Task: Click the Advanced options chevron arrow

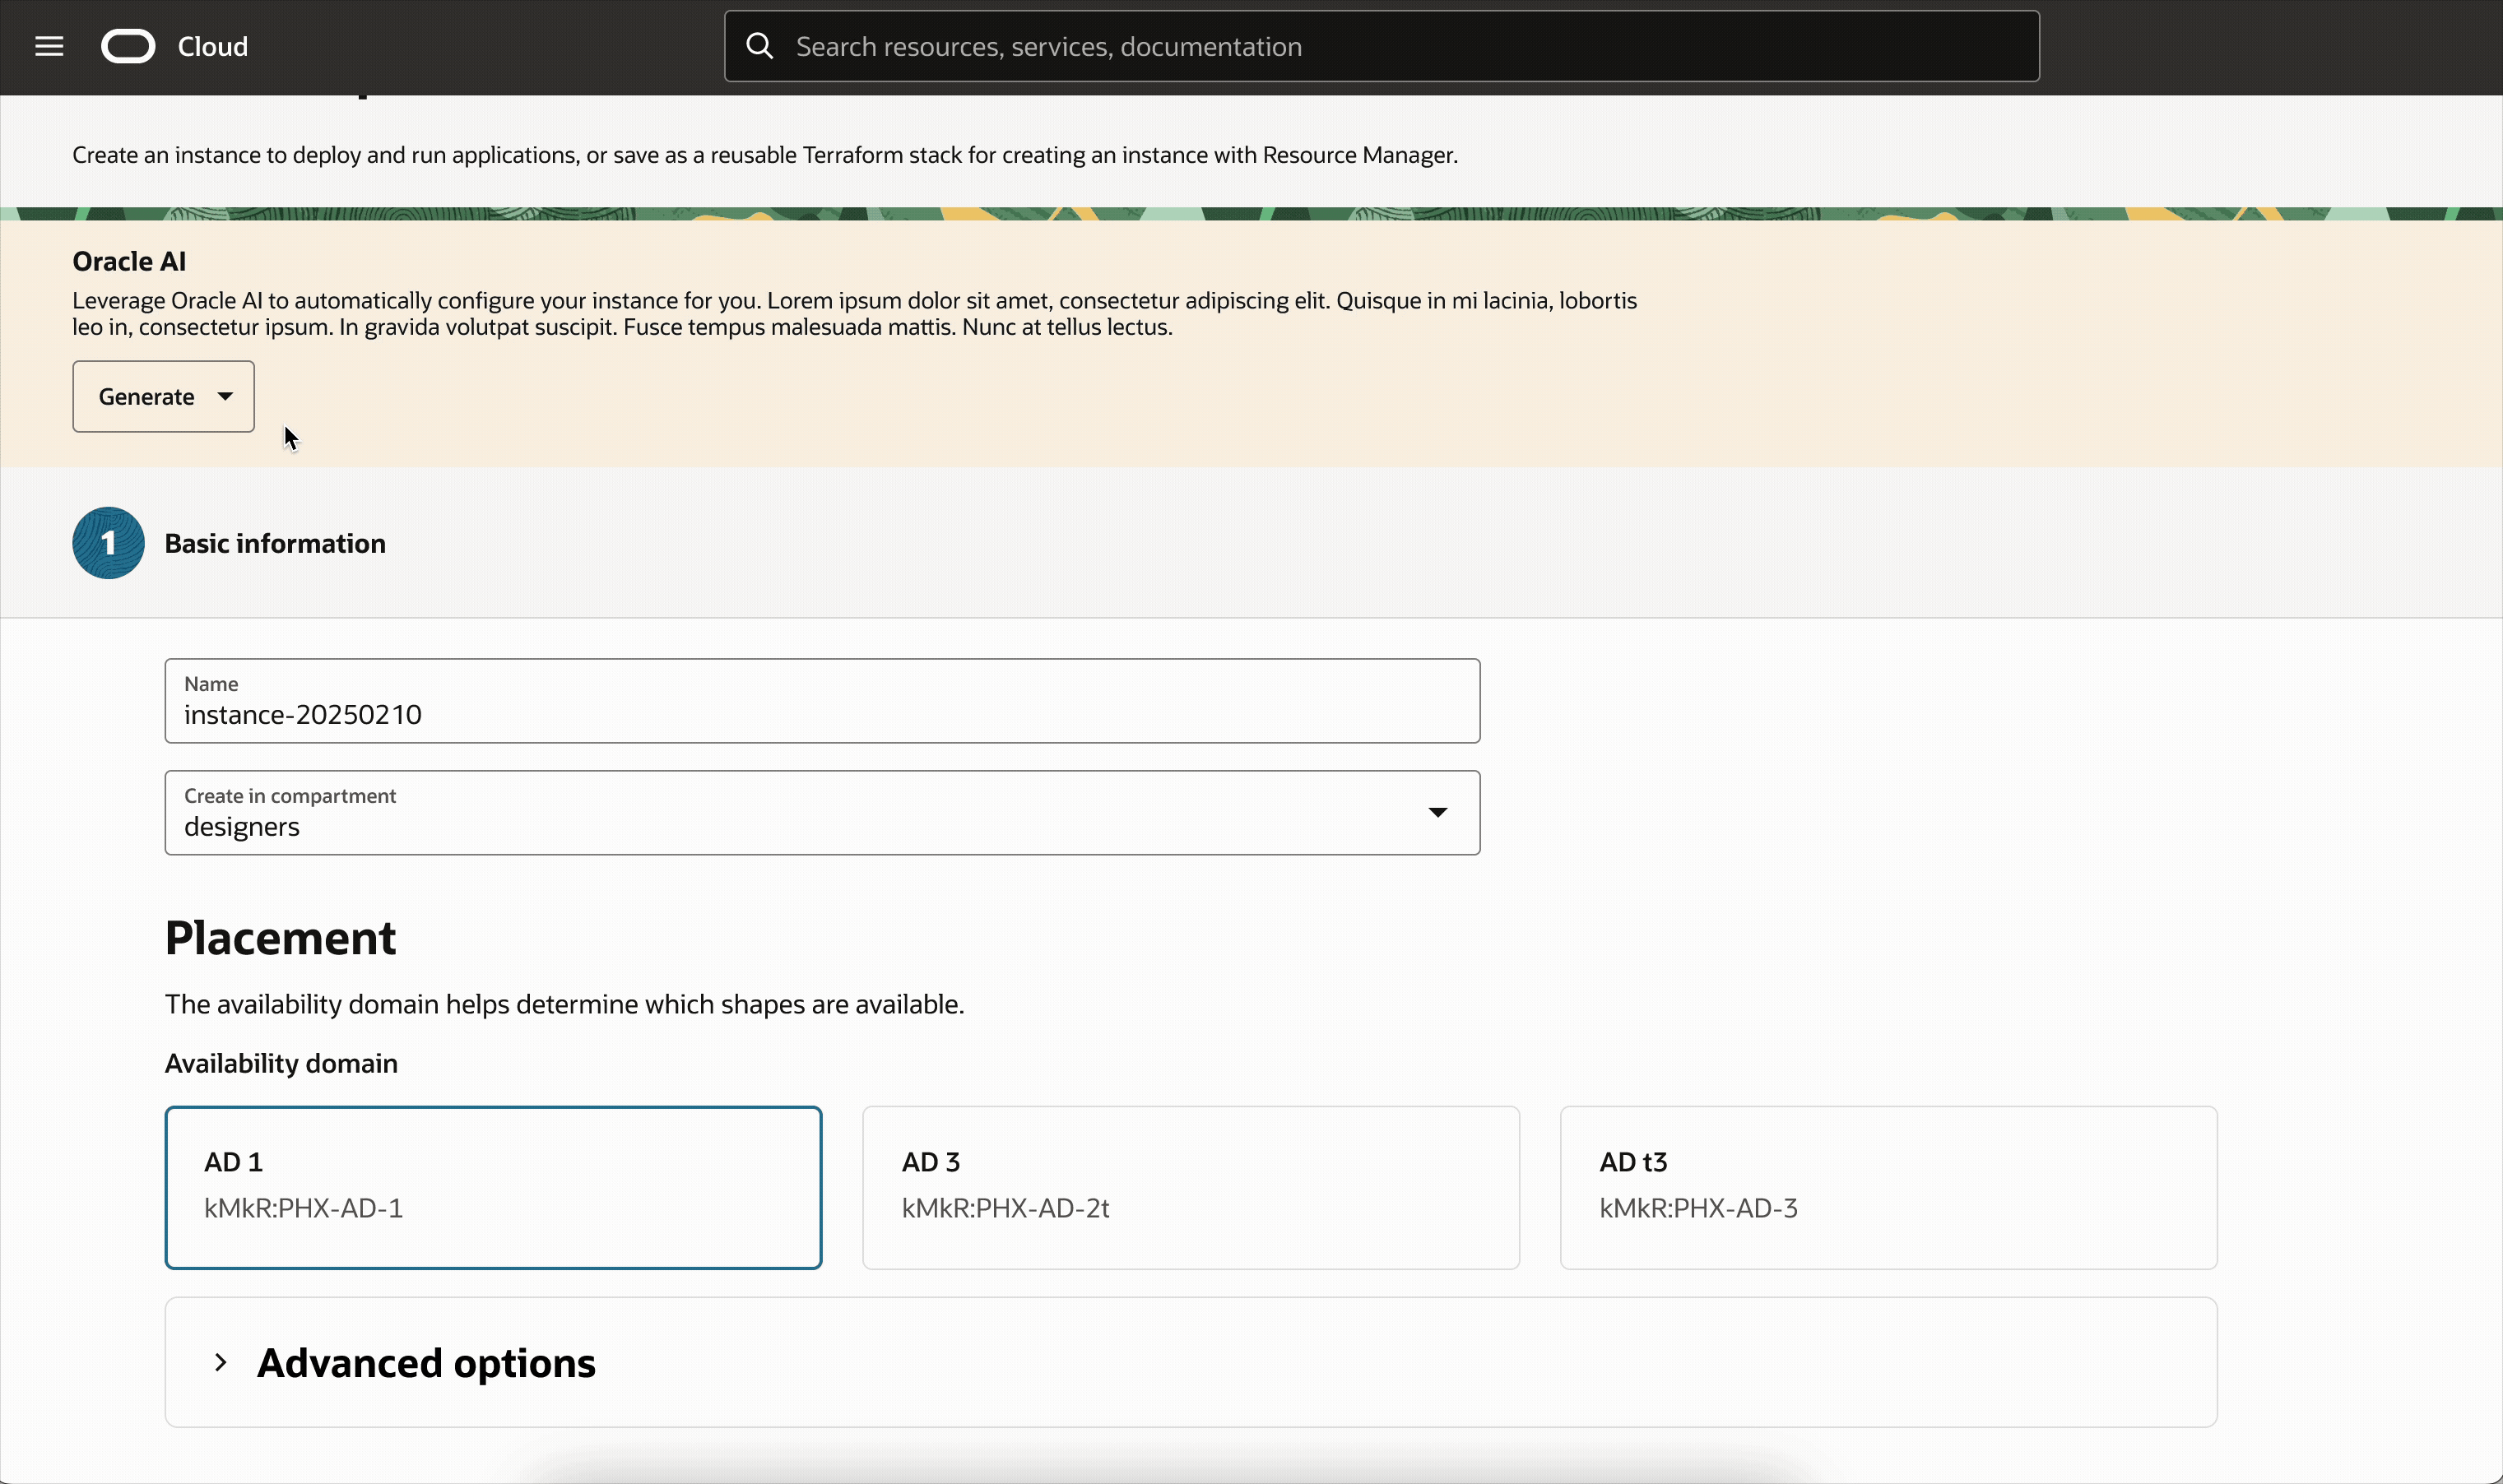Action: click(x=221, y=1362)
